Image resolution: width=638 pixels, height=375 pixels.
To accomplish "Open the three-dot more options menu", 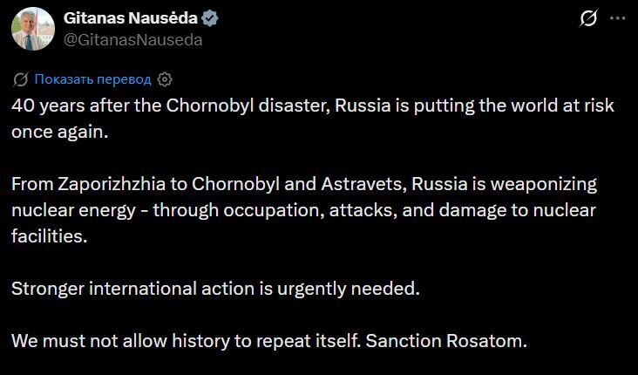I will 619,19.
